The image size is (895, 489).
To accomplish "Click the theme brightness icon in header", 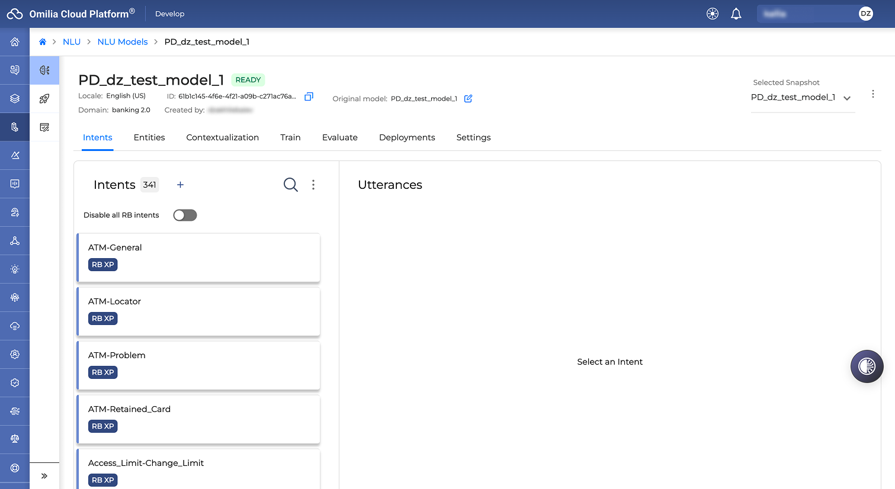I will click(713, 14).
